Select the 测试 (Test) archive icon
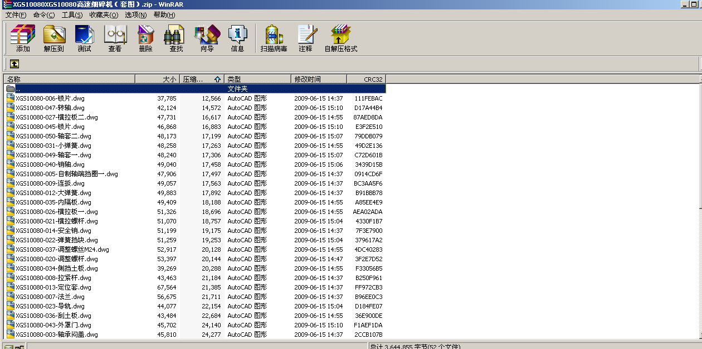Screen dimensions: 702x349 pos(84,38)
